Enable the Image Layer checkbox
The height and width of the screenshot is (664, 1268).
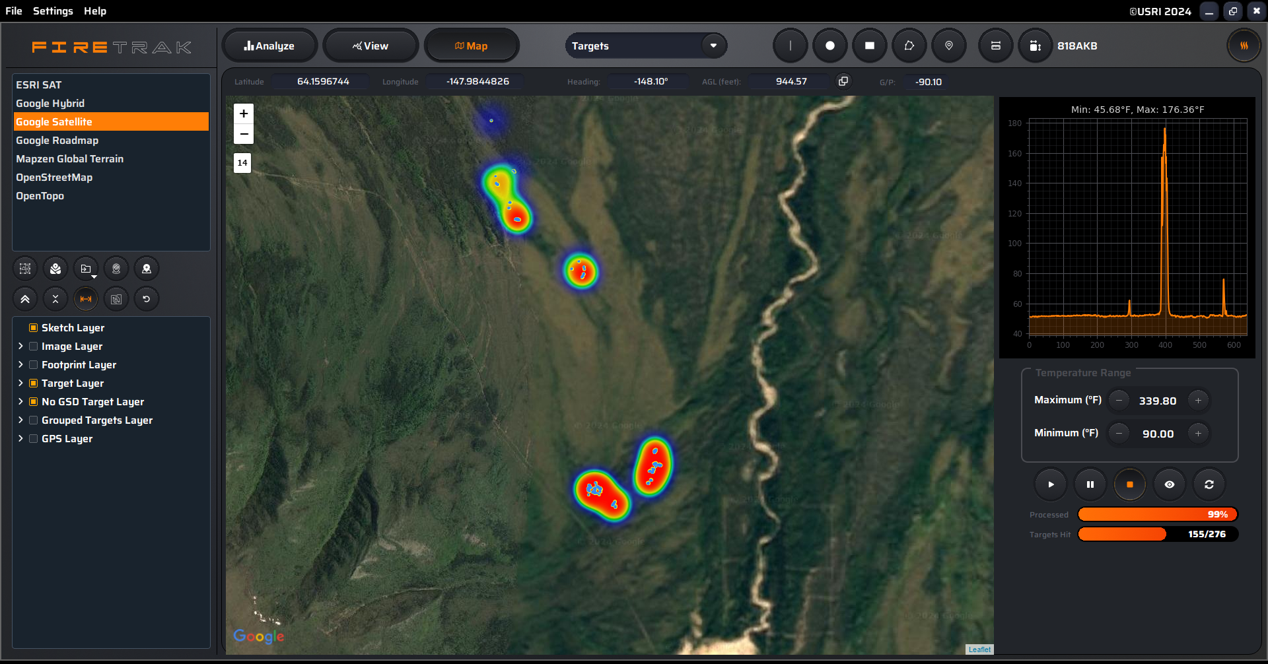tap(34, 347)
